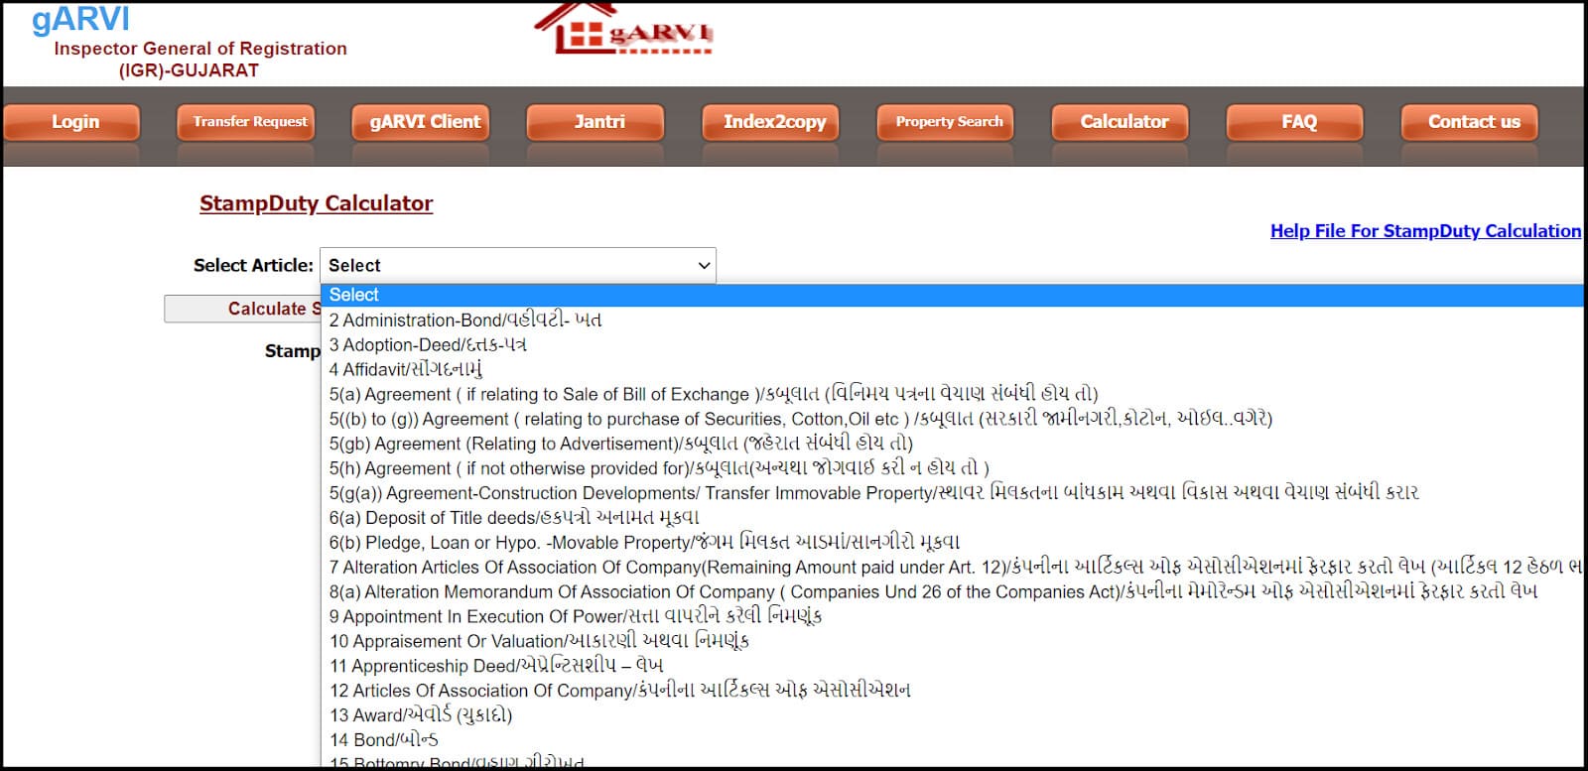Choose the highlighted Select option in list
The height and width of the screenshot is (771, 1588).
click(x=354, y=295)
